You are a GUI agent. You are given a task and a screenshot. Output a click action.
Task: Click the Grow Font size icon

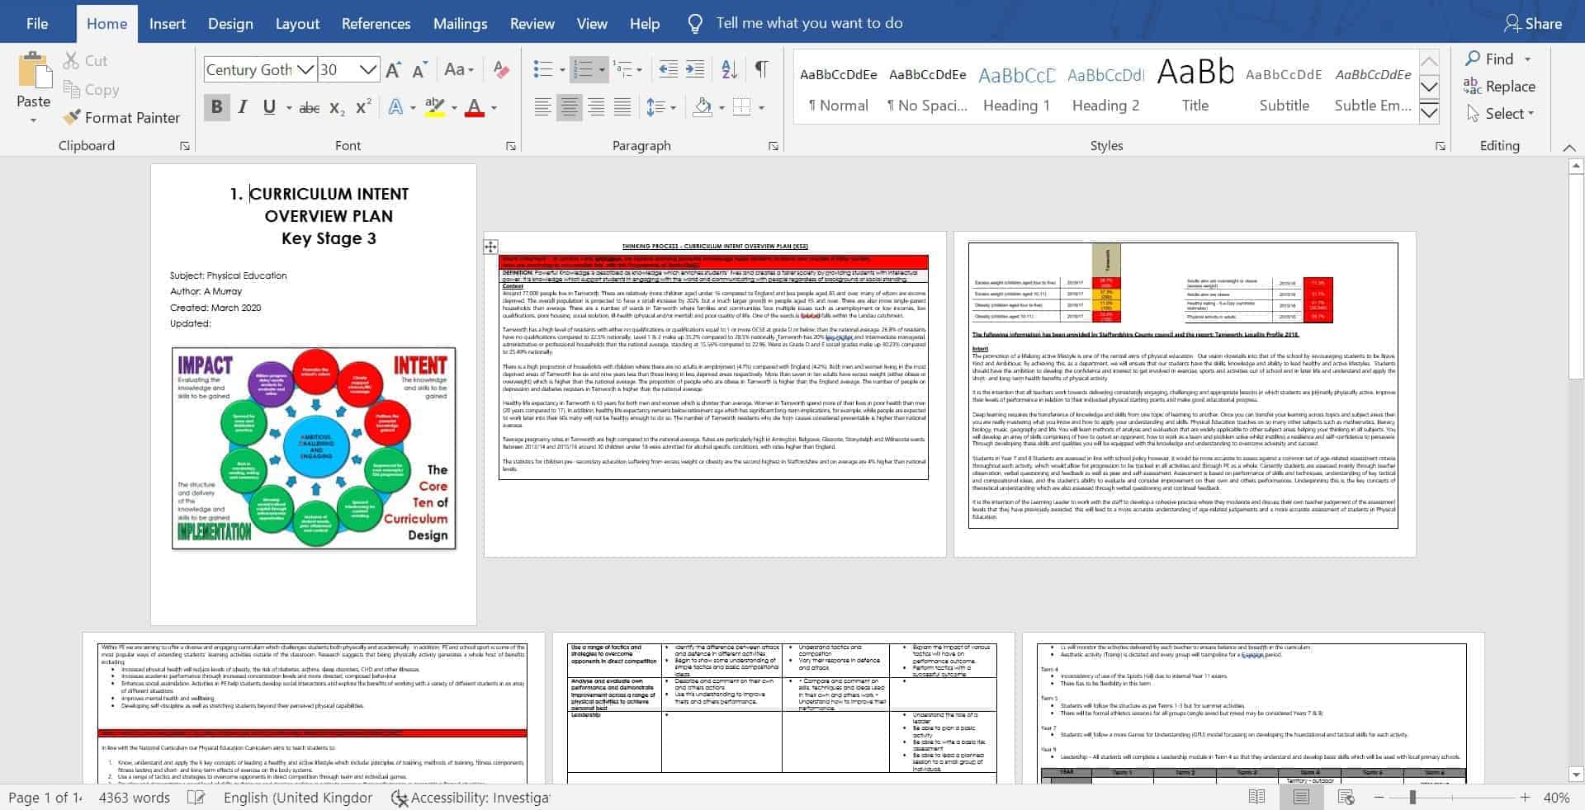pos(394,70)
